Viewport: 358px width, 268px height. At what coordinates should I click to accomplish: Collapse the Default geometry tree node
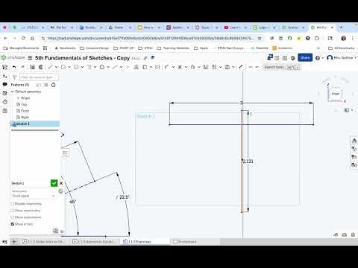coord(13,92)
